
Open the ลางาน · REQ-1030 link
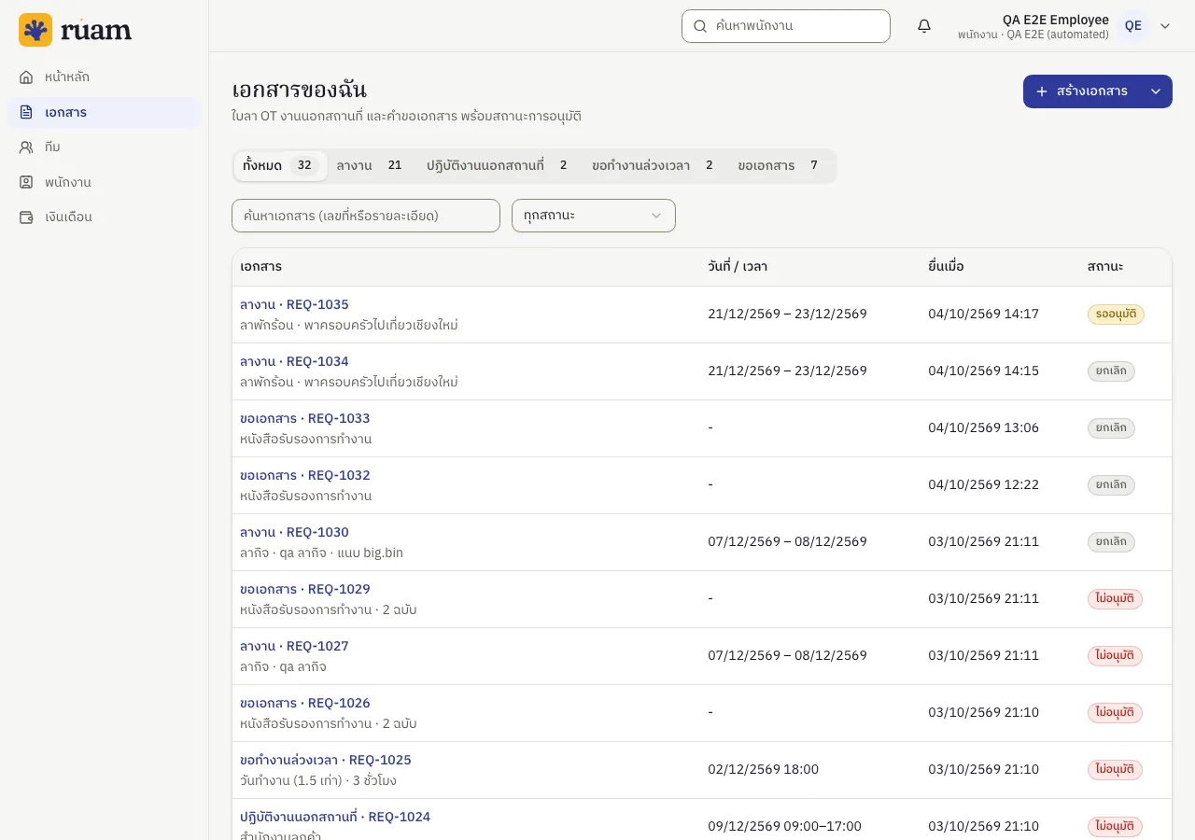(x=294, y=532)
